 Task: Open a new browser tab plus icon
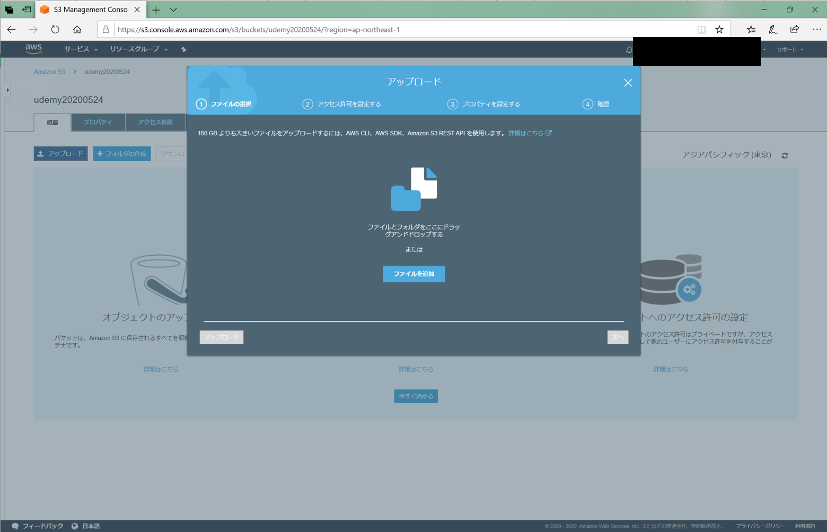tap(156, 10)
